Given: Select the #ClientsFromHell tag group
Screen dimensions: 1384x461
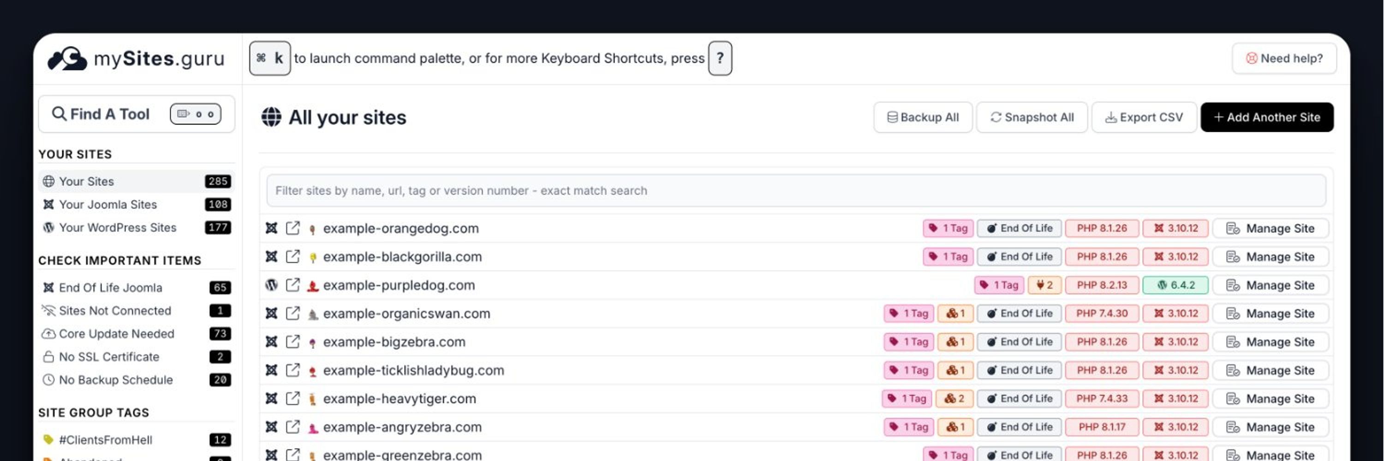Looking at the screenshot, I should 137,440.
